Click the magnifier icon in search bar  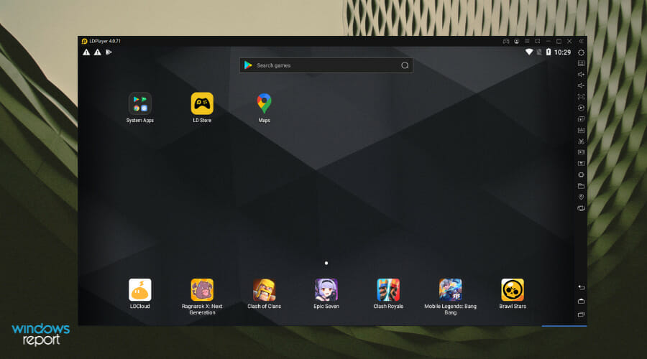click(405, 65)
